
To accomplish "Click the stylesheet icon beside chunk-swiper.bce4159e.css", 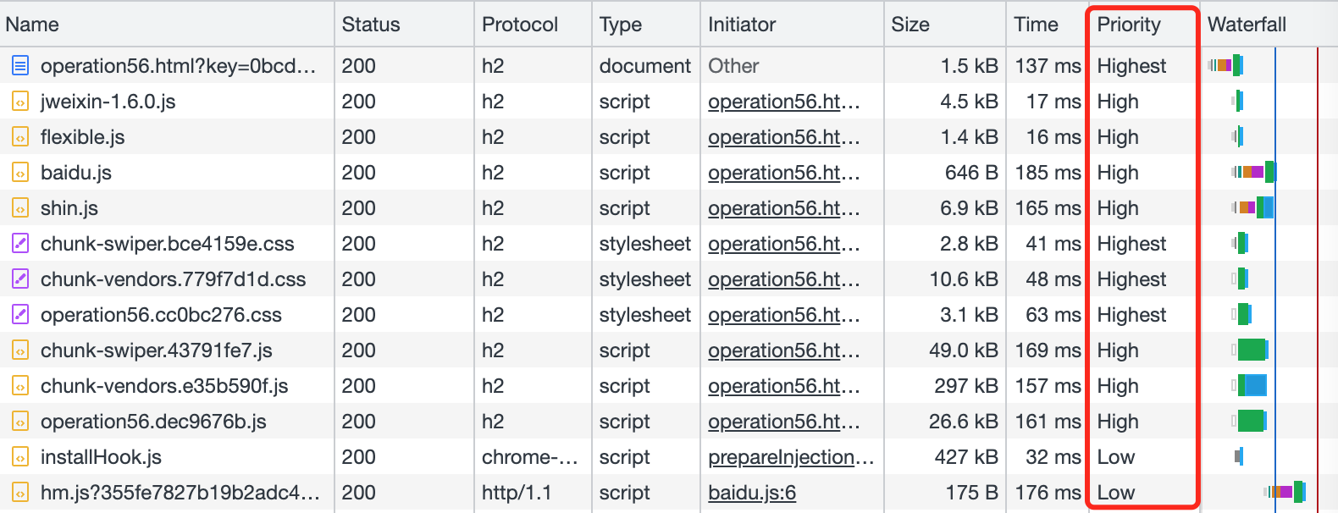I will click(20, 244).
